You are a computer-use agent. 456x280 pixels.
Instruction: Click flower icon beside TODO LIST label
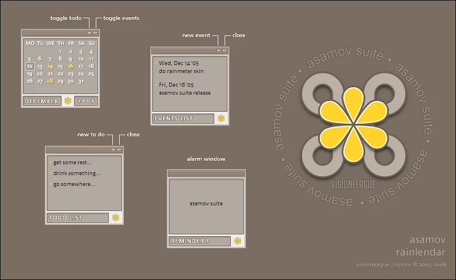pyautogui.click(x=116, y=217)
